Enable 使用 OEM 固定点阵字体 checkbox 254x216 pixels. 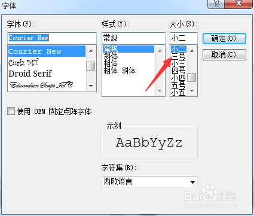pyautogui.click(x=11, y=111)
